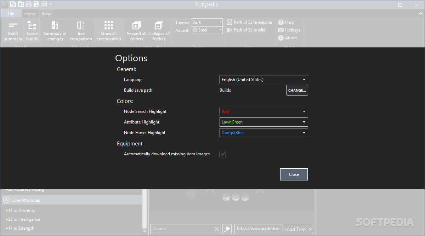Open Tree comparison
Viewport: 425px width, 236px height.
81,31
